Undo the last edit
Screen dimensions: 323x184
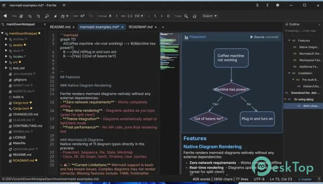[x=83, y=16]
